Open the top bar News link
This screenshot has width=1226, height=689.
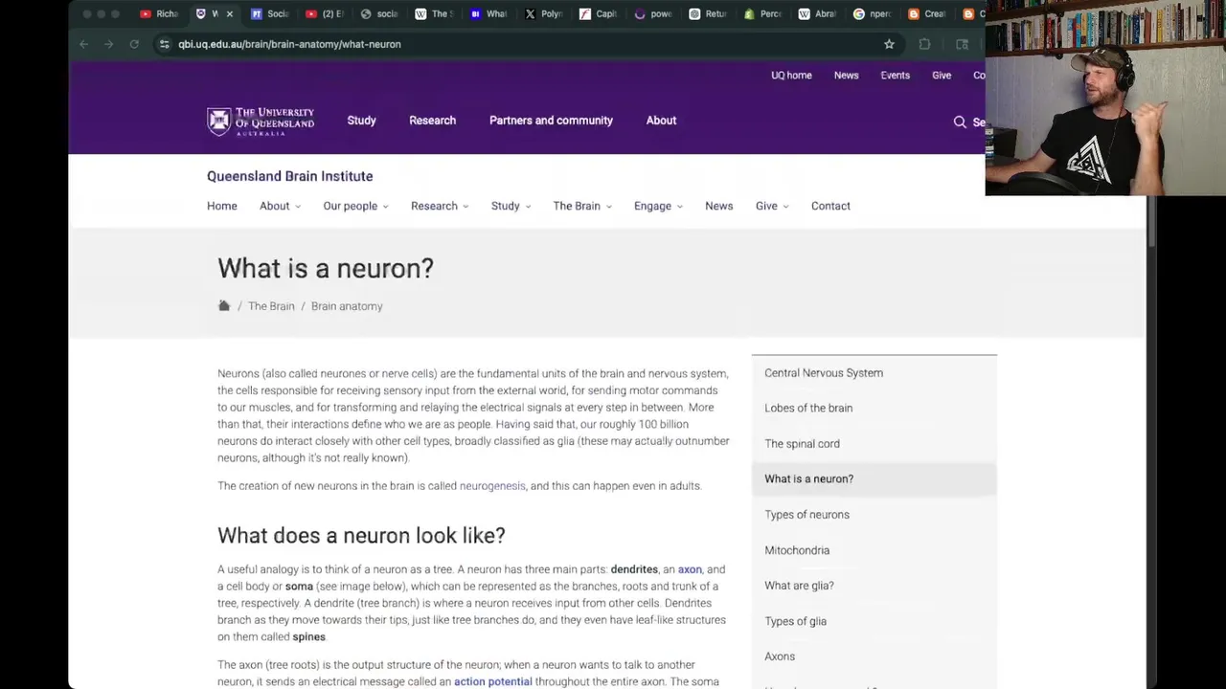click(846, 76)
